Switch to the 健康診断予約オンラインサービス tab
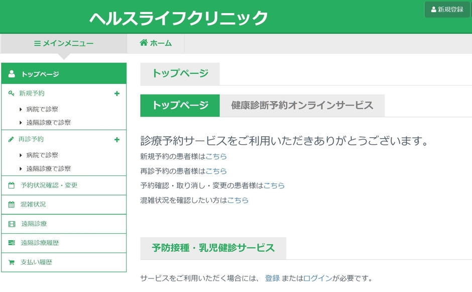This screenshot has width=472, height=292. click(x=302, y=105)
